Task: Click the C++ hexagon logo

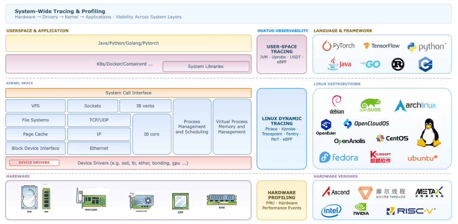Action: tap(425, 64)
